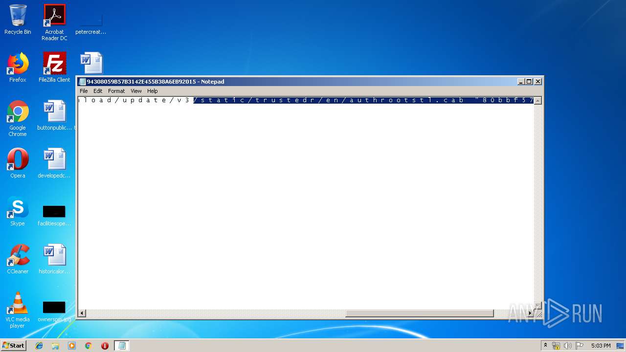Open Notepad Help menu
The width and height of the screenshot is (626, 352).
tap(153, 91)
